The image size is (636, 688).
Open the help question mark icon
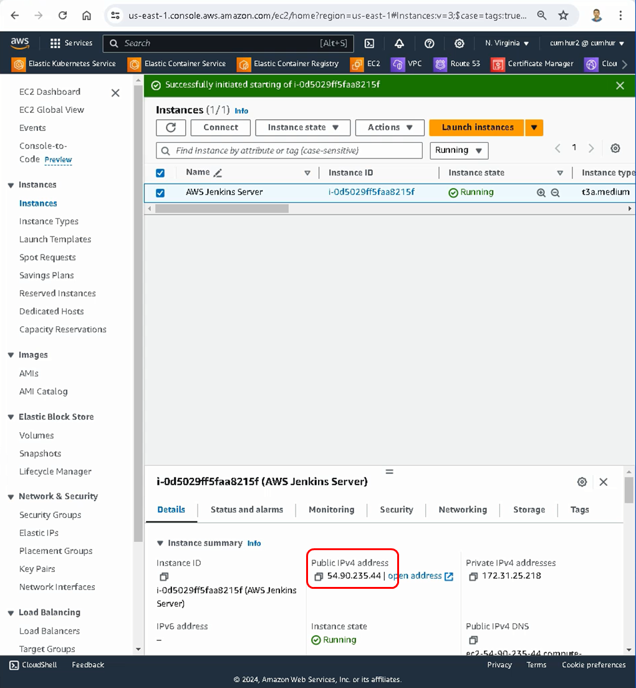click(x=429, y=44)
